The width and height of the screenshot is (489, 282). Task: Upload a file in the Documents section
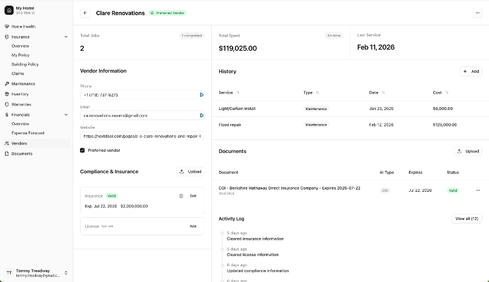(468, 151)
